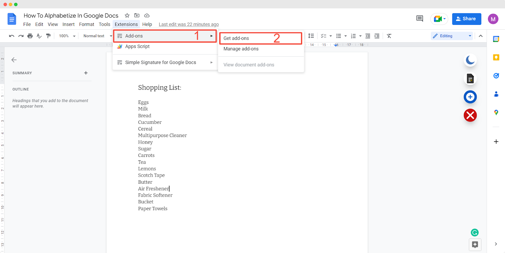Open the Insert menu

coord(68,24)
